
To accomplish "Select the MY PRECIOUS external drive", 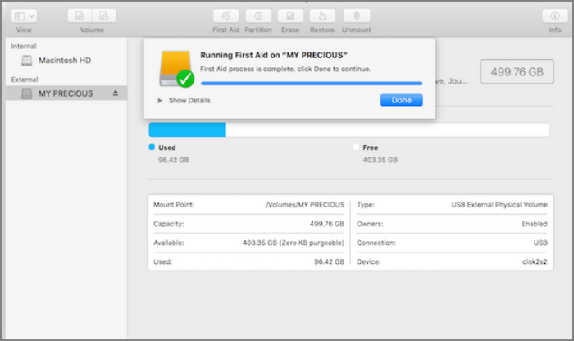I will 65,93.
